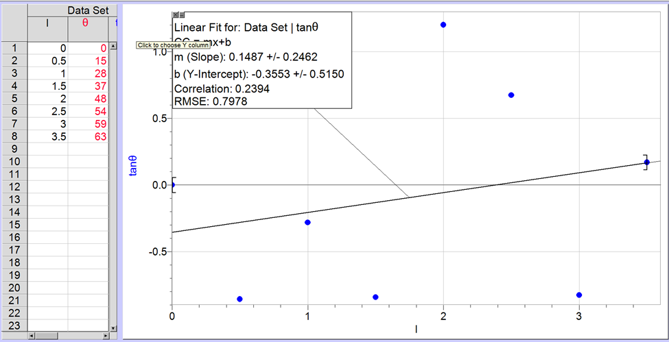Select the θ cell with value 15
Viewport: 669px width, 342px height.
click(87, 60)
